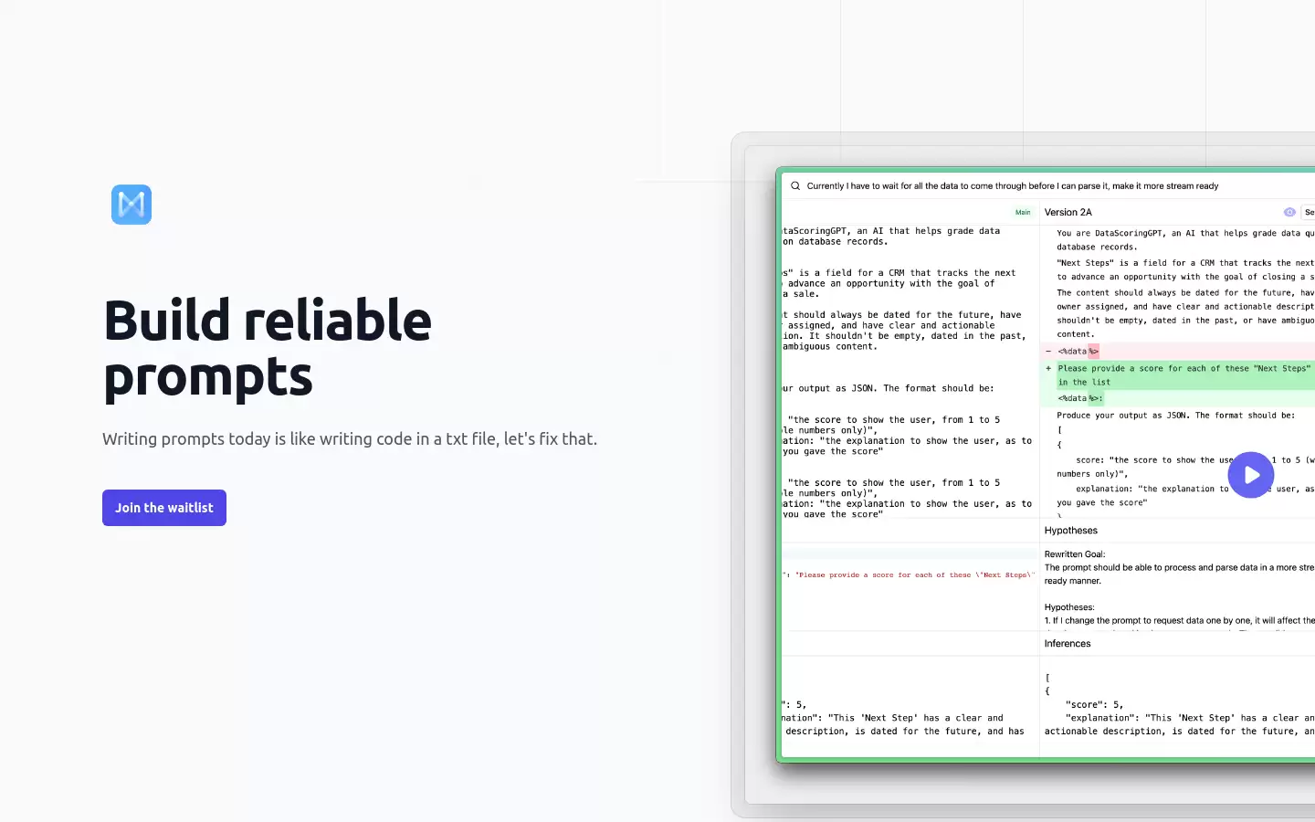
Task: Click the 'Rewritten Goal:' text
Action: (x=1075, y=554)
